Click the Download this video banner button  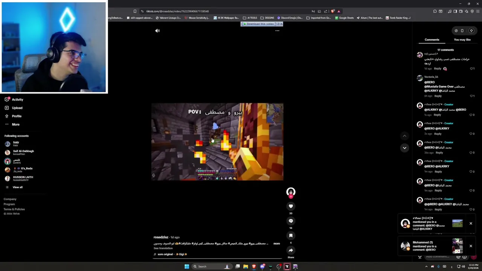258,24
